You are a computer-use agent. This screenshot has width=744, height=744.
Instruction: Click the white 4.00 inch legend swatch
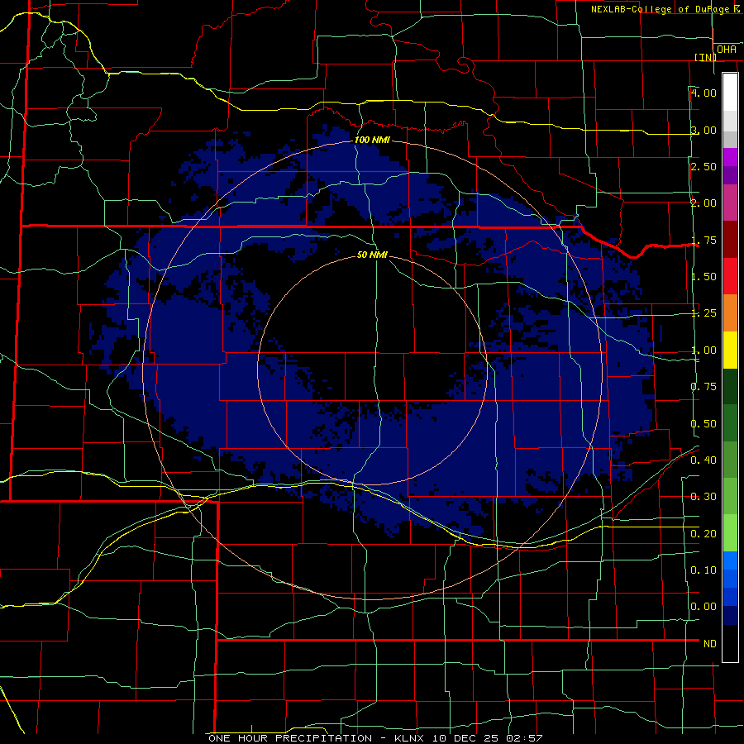[730, 93]
